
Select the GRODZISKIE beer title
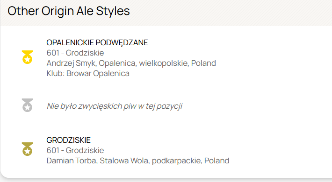pyautogui.click(x=68, y=140)
